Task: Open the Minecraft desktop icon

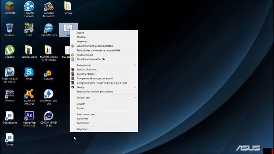Action: coord(9,8)
